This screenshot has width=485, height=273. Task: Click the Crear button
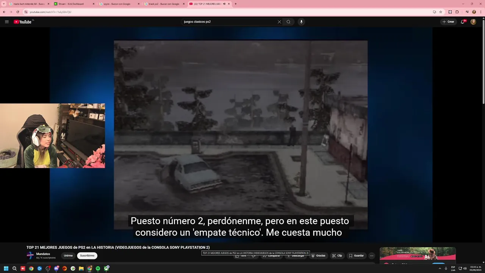click(x=448, y=22)
